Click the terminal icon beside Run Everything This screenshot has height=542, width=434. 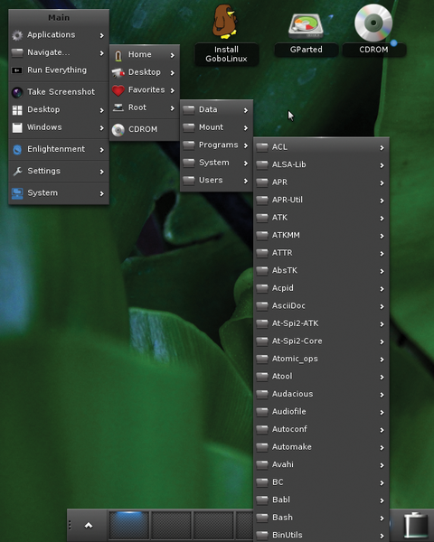(17, 70)
